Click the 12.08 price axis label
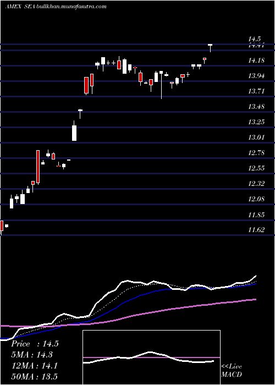This screenshot has width=275, height=385. coord(256,199)
